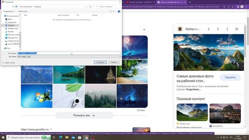Expand the Имя файла dropdown arrow
Viewport: 249px width, 140px height.
(x=120, y=53)
